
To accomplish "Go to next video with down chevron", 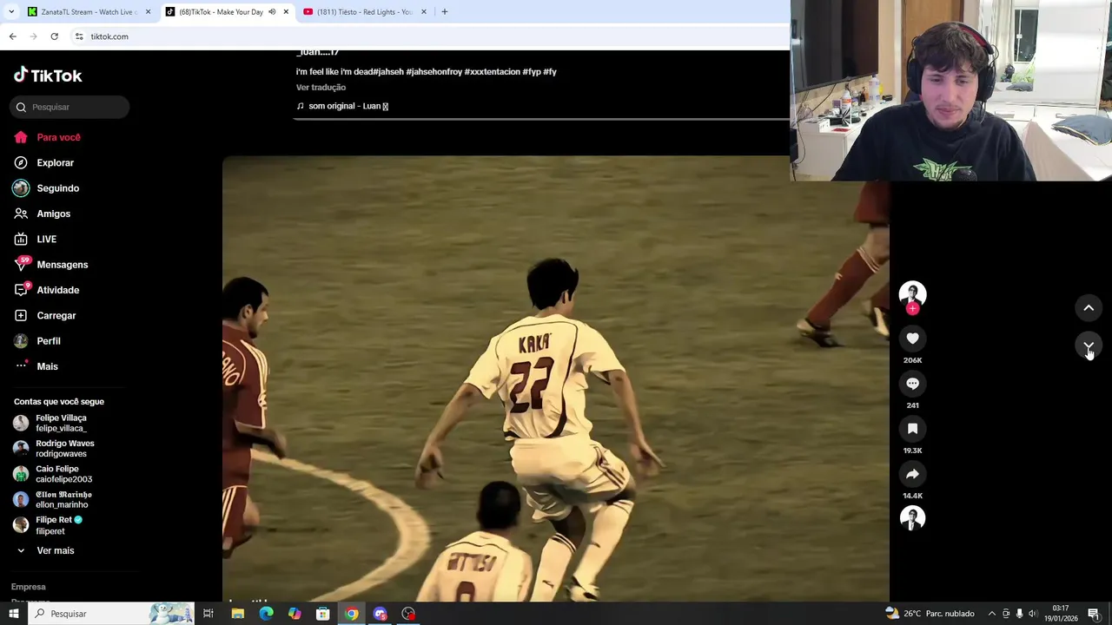I will point(1089,345).
